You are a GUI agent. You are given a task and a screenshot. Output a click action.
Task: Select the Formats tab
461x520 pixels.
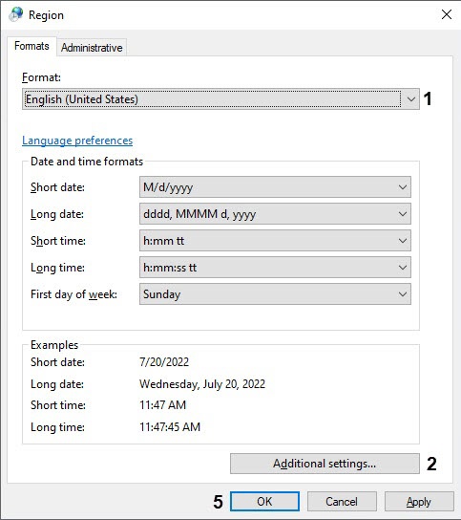pyautogui.click(x=31, y=46)
